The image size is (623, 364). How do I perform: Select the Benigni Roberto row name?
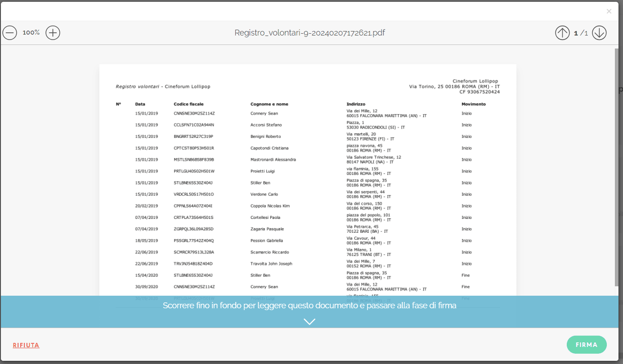tap(265, 137)
